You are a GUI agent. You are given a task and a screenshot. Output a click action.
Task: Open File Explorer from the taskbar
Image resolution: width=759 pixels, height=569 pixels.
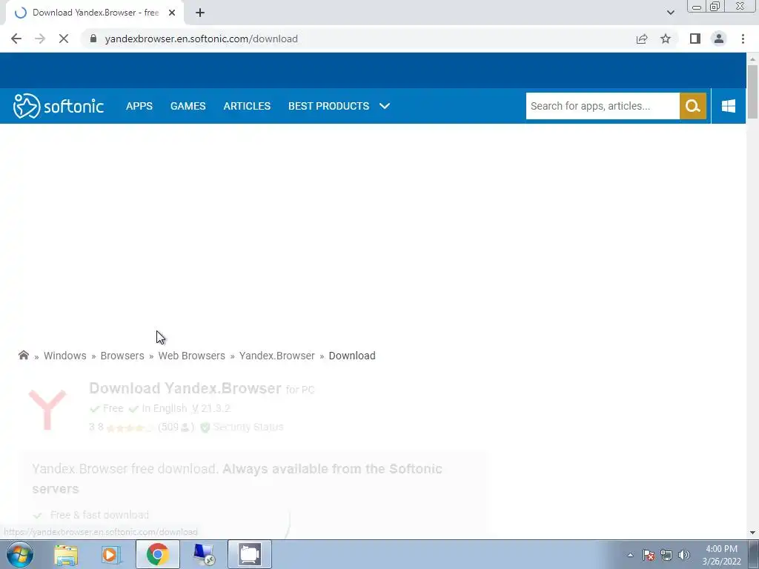point(66,554)
